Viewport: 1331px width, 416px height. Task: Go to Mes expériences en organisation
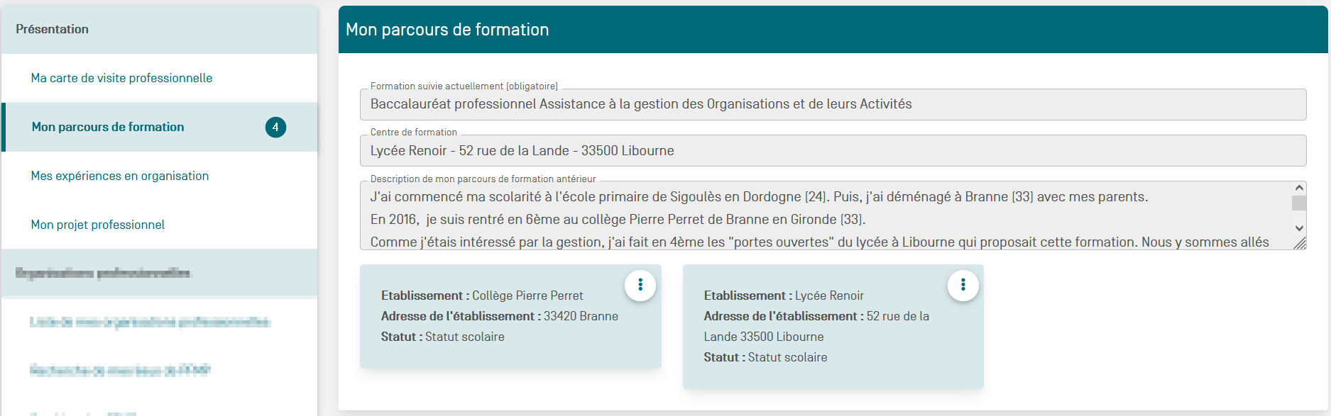coord(120,176)
